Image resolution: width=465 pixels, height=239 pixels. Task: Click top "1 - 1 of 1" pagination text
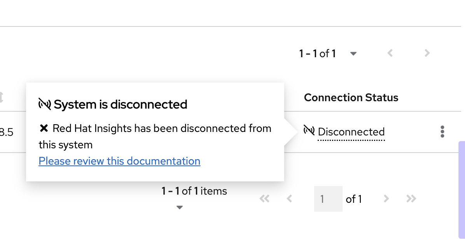point(317,53)
